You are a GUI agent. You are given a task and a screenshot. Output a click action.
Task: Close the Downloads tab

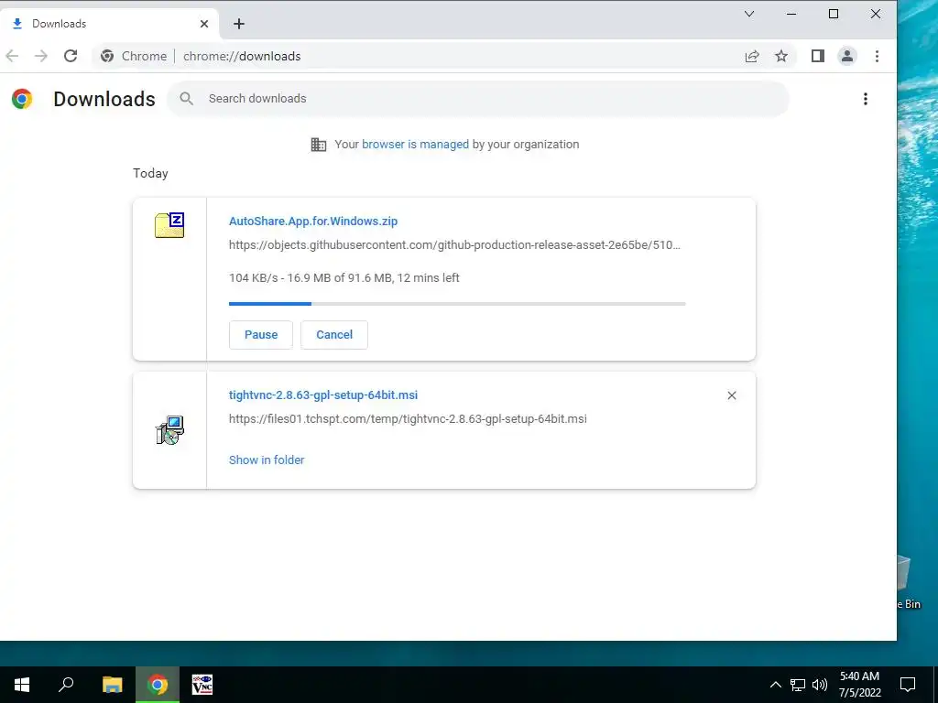pos(204,24)
